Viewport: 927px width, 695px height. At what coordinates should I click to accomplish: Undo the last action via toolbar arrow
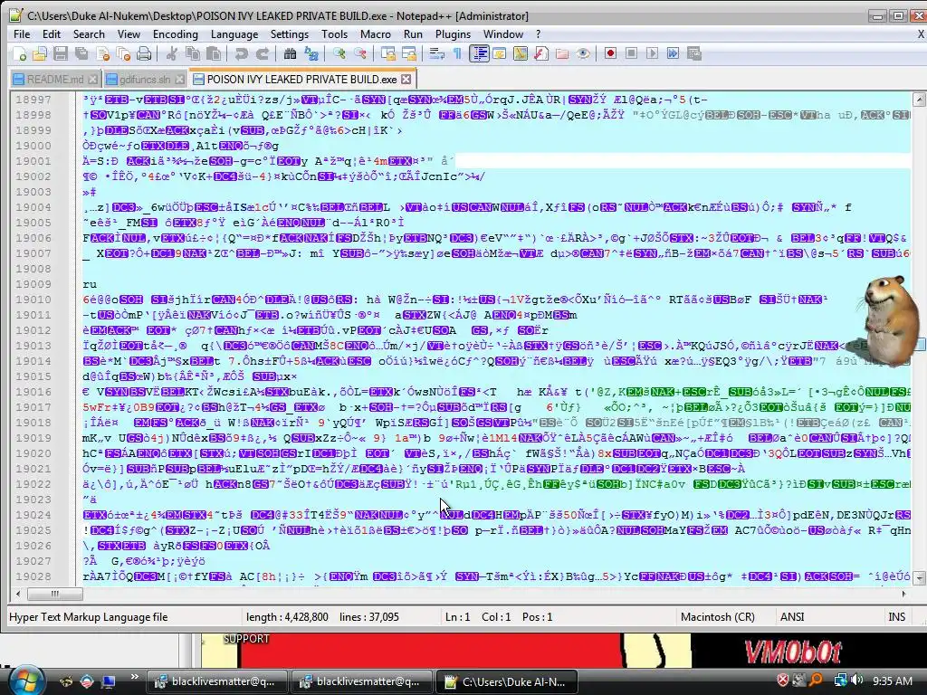(x=241, y=53)
